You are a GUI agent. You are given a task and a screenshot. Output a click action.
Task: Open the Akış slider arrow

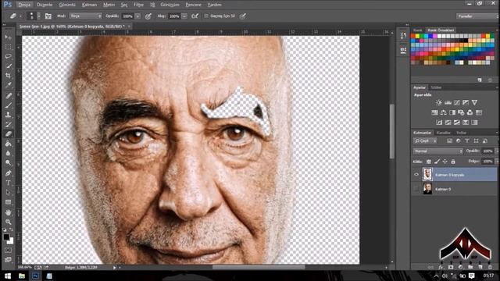coord(184,16)
